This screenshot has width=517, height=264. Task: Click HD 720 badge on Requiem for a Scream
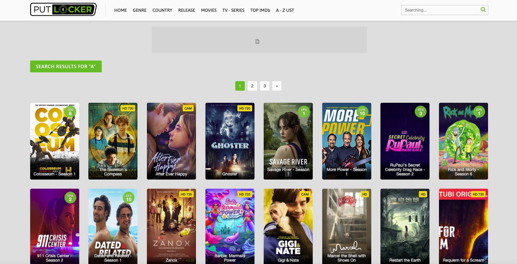coord(478,194)
